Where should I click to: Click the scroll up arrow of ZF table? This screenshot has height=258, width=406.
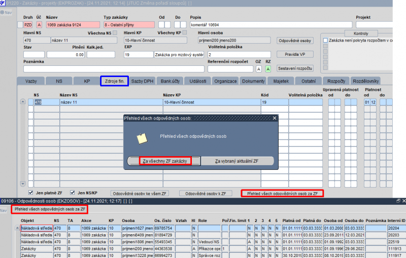tap(23, 101)
